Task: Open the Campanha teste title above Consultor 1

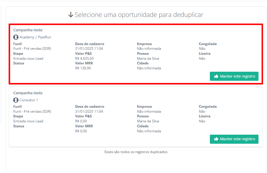Action: (28, 93)
